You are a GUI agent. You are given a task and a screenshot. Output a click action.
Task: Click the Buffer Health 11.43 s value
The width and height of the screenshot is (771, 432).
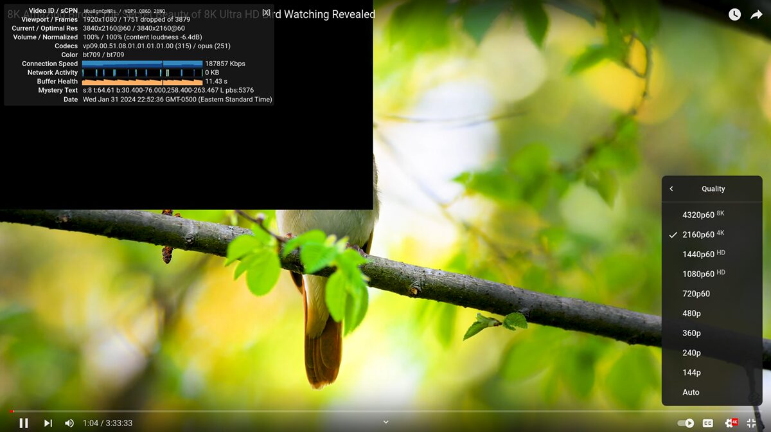pyautogui.click(x=216, y=82)
